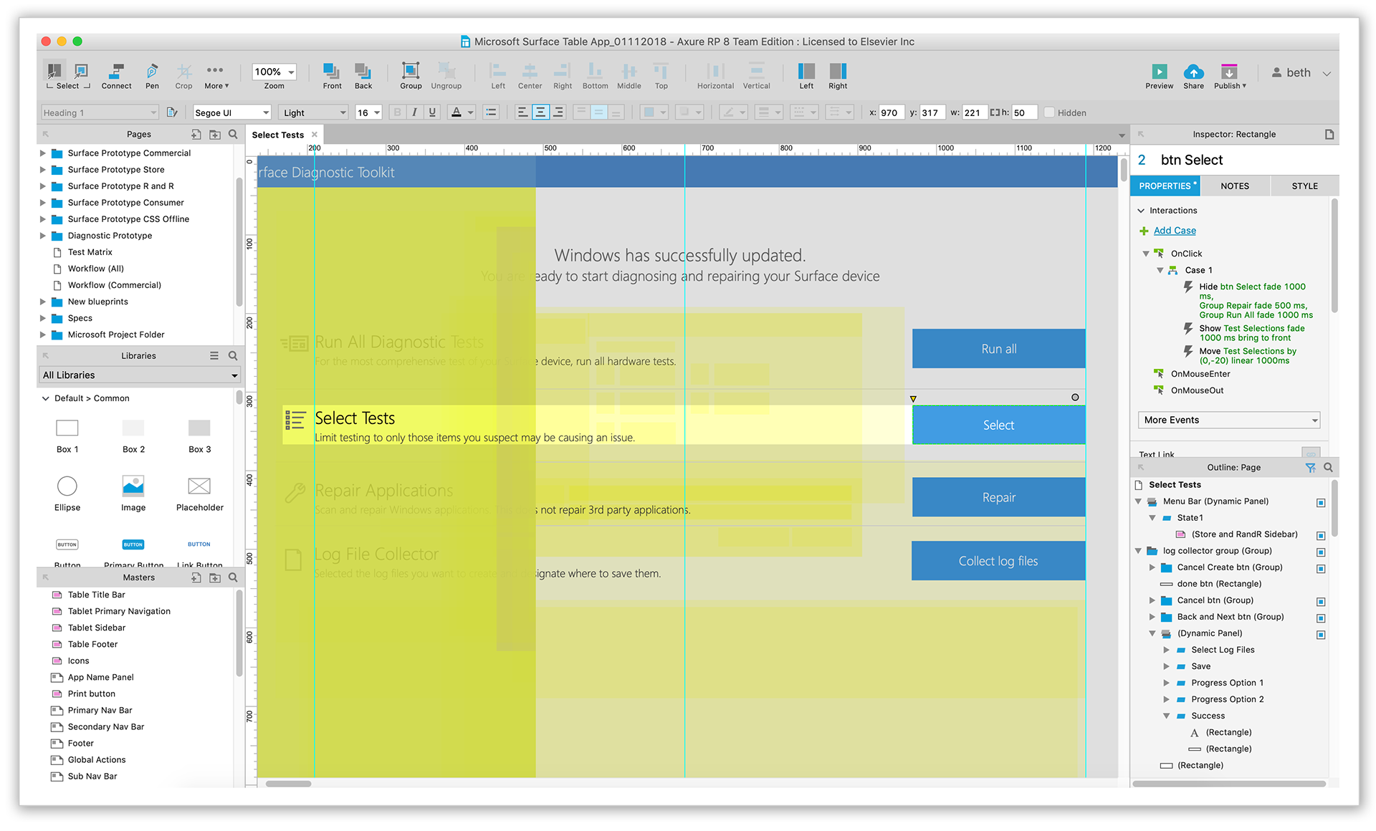Open the fill color picker
Screen dimensions: 1376x831
pos(654,112)
